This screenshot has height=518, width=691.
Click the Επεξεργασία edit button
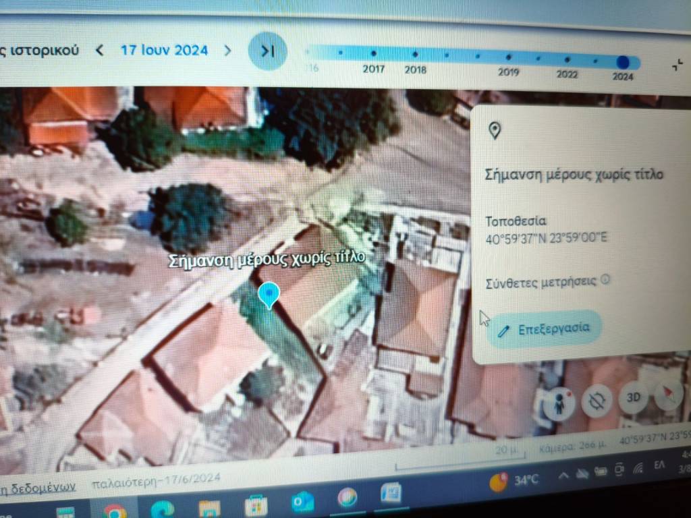(x=543, y=329)
